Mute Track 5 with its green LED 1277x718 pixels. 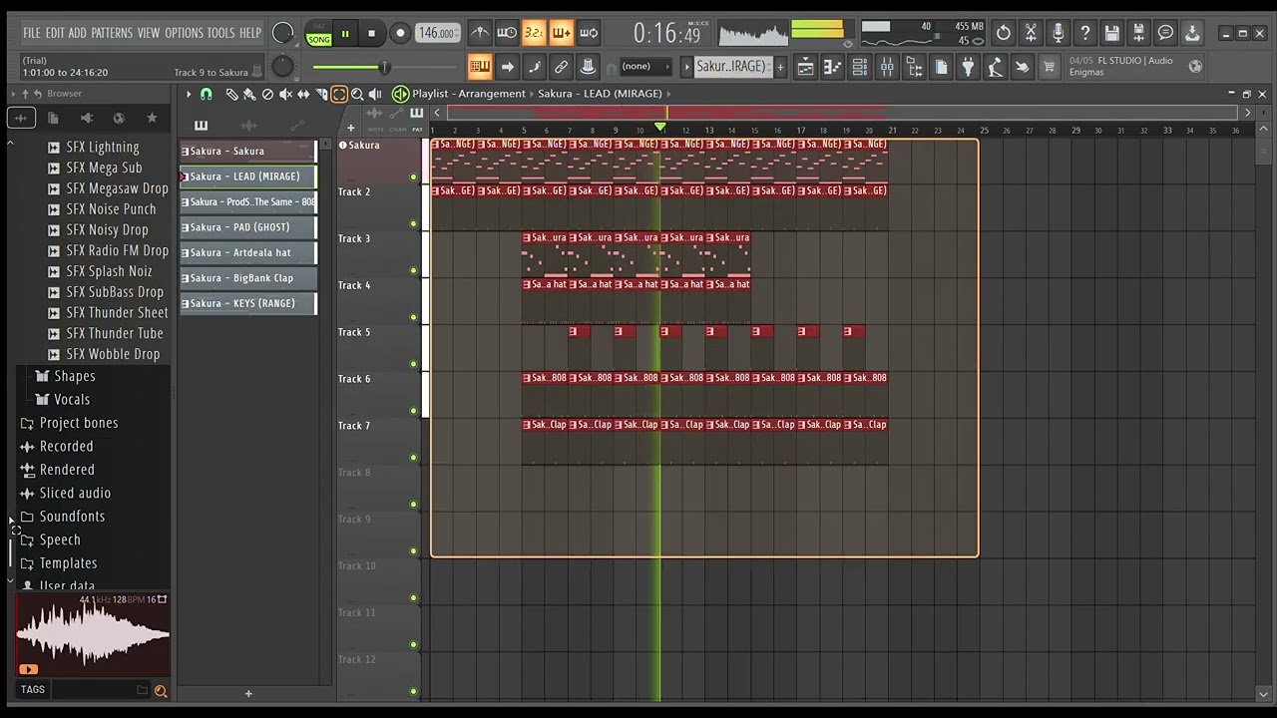[413, 364]
